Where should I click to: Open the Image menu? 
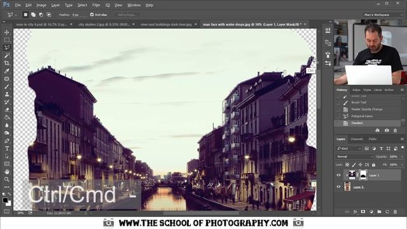point(41,5)
